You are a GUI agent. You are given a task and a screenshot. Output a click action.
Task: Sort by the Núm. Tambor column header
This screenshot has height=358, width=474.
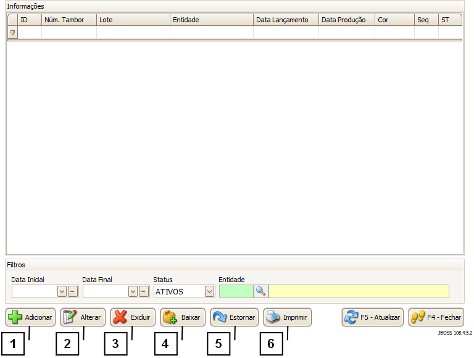point(69,20)
